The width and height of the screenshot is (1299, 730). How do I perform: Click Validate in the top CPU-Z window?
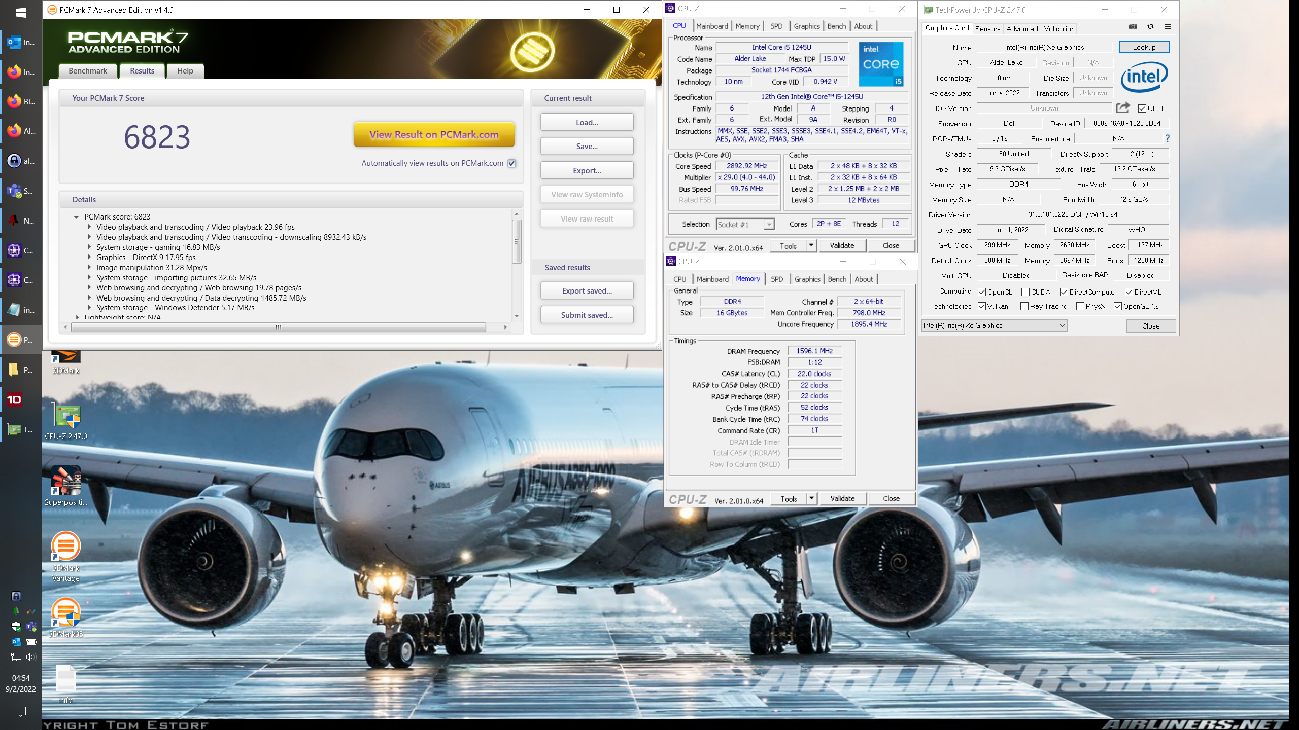[x=842, y=245]
